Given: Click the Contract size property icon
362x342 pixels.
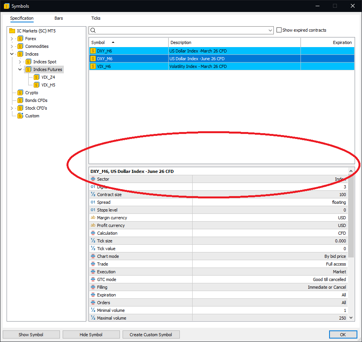Looking at the screenshot, I should [x=93, y=194].
